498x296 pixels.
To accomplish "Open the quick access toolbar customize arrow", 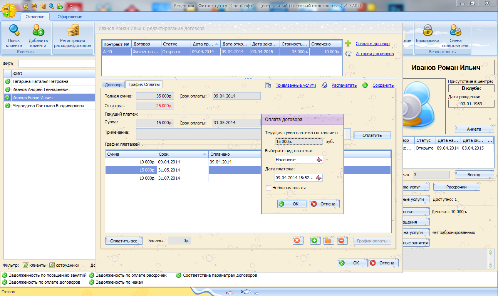I will [71, 6].
